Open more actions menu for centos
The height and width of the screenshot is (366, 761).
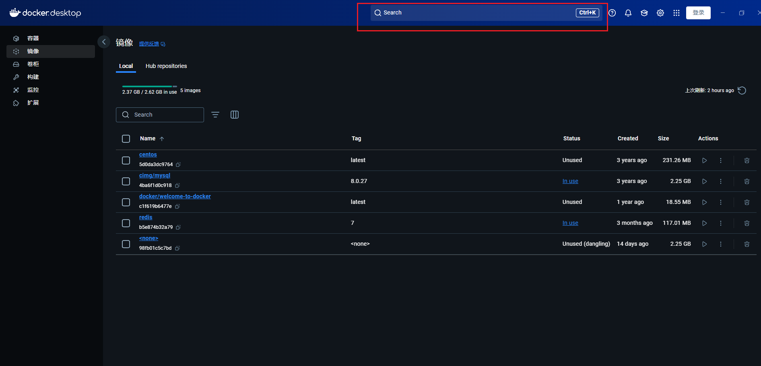721,160
